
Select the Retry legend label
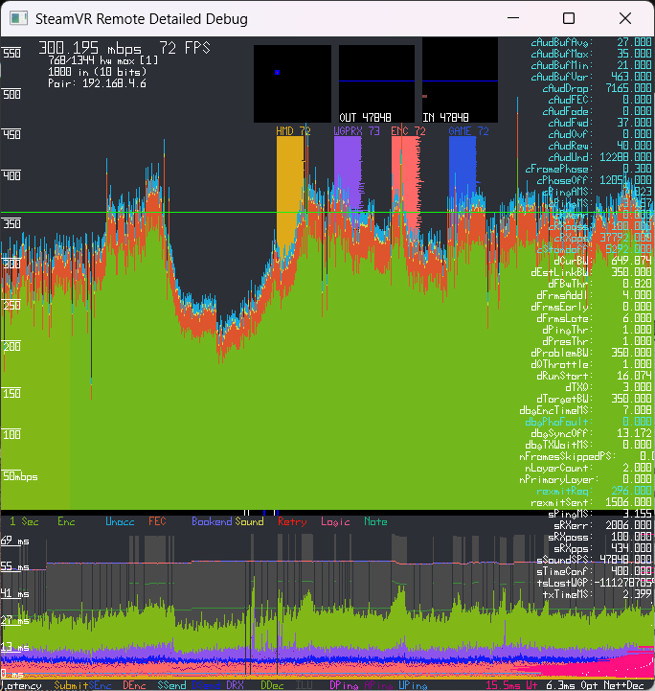click(x=291, y=521)
